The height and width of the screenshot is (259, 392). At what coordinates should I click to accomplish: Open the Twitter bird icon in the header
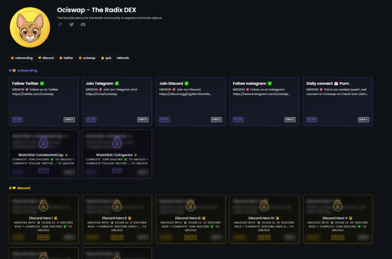click(x=71, y=25)
